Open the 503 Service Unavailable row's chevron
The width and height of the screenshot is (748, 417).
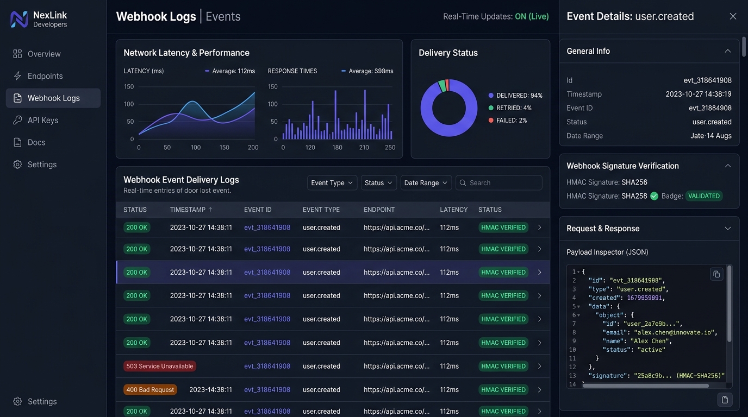[x=539, y=366]
